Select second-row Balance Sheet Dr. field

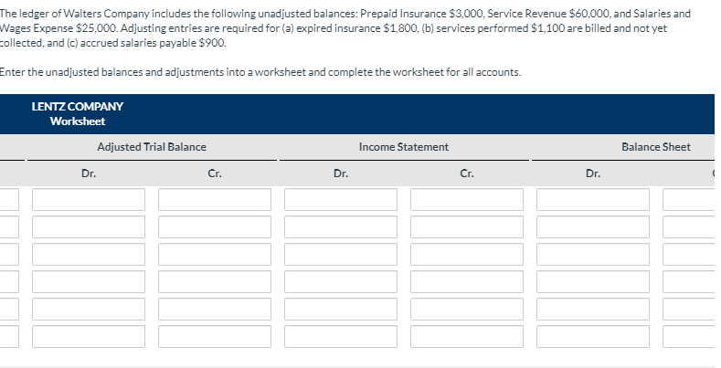coord(593,226)
